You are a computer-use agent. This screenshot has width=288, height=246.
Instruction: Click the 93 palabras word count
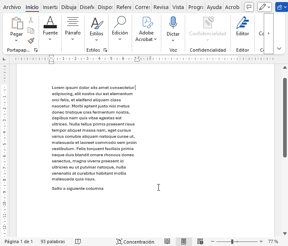click(x=51, y=241)
